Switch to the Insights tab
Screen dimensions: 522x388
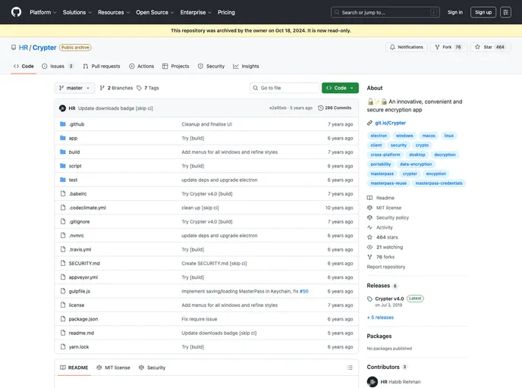pos(246,66)
